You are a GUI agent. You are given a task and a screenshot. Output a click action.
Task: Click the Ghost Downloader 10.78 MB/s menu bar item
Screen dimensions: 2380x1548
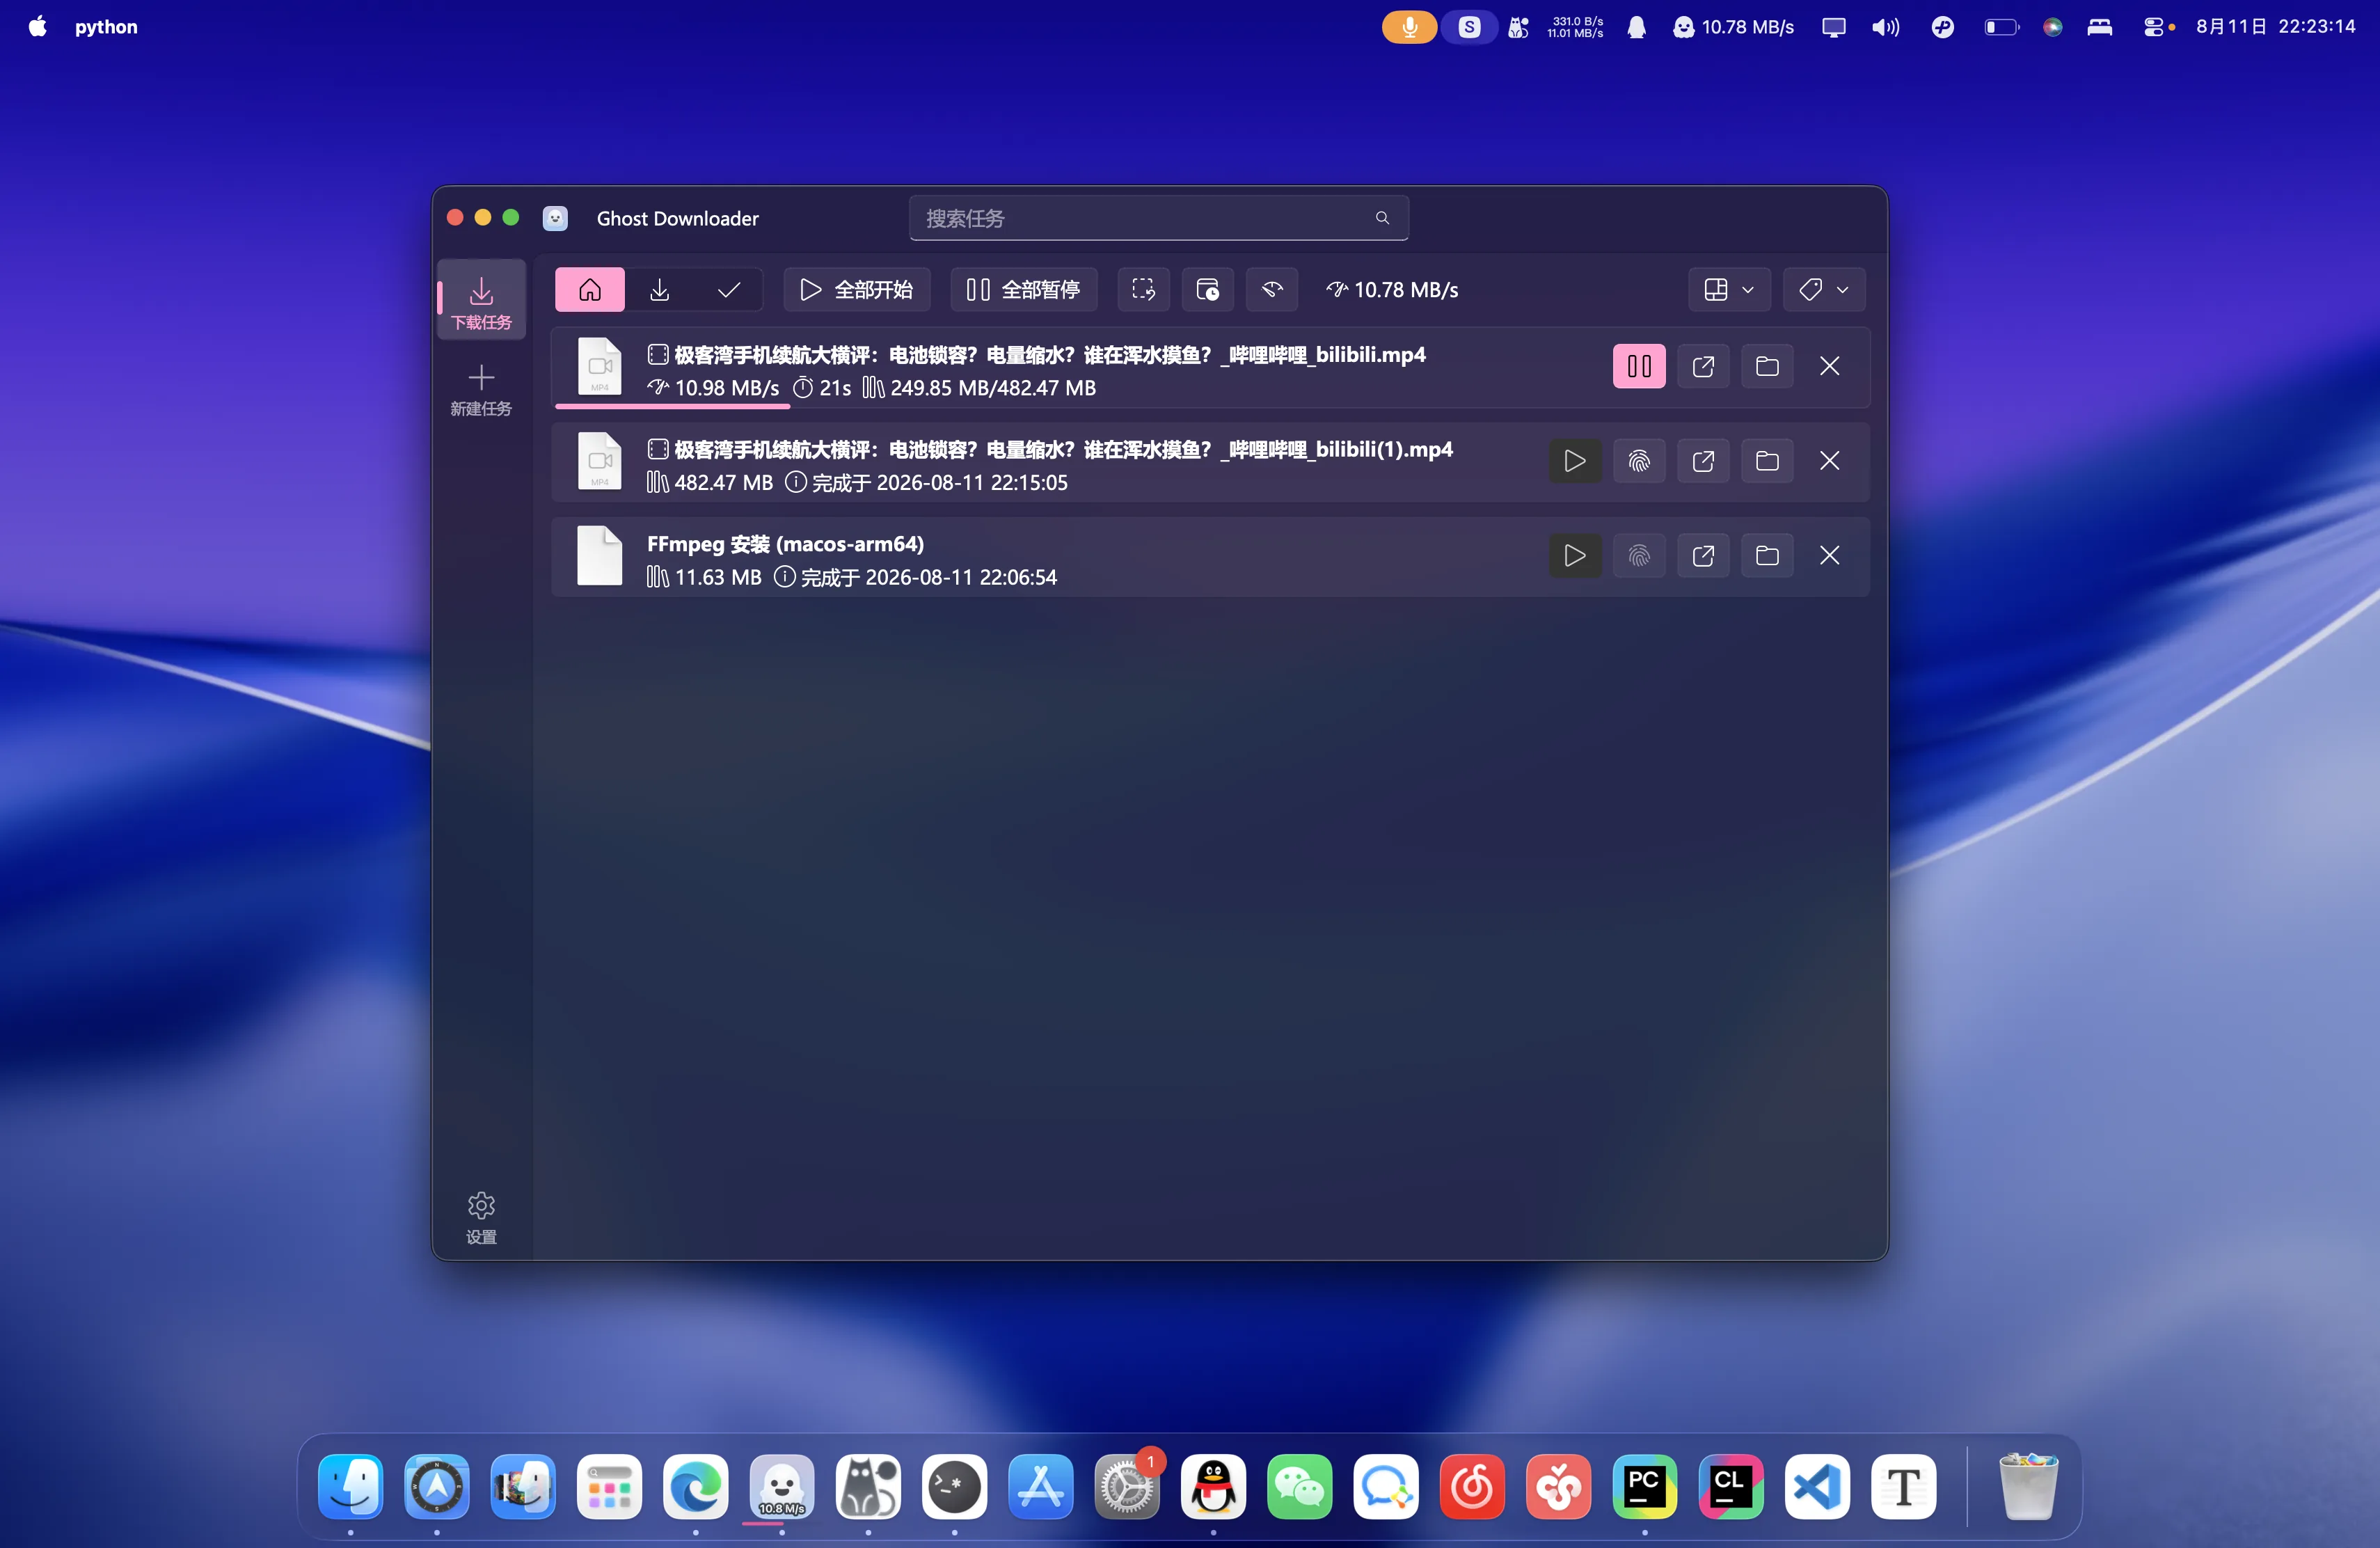(1734, 27)
